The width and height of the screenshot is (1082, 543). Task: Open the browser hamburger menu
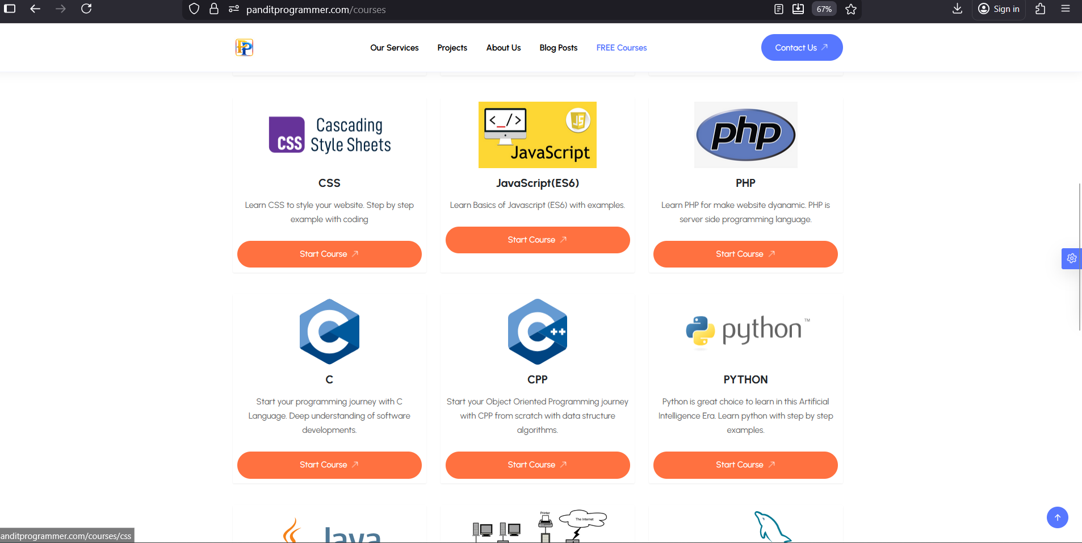click(1066, 9)
